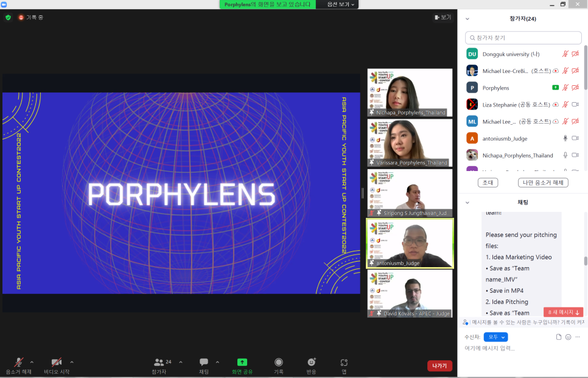
Task: Open 수신자 모두 recipient dropdown
Action: point(495,337)
